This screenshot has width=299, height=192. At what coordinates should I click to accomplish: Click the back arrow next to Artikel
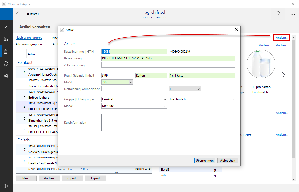(19, 14)
